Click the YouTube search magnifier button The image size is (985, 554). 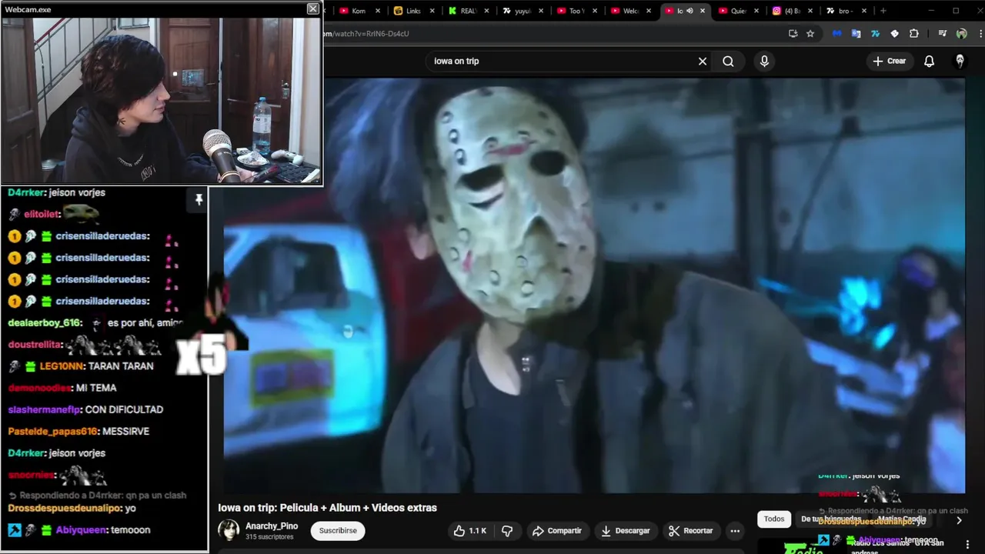coord(728,62)
